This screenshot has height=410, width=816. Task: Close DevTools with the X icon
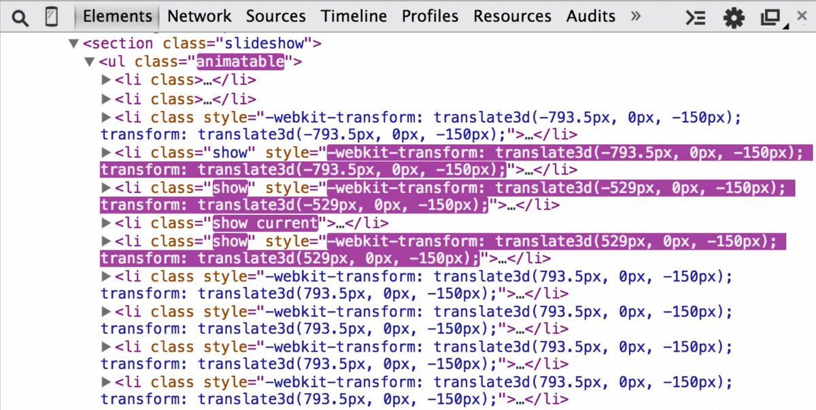pyautogui.click(x=802, y=16)
